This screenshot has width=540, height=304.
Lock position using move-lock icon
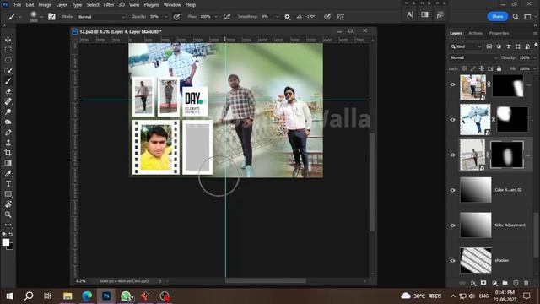click(x=482, y=68)
